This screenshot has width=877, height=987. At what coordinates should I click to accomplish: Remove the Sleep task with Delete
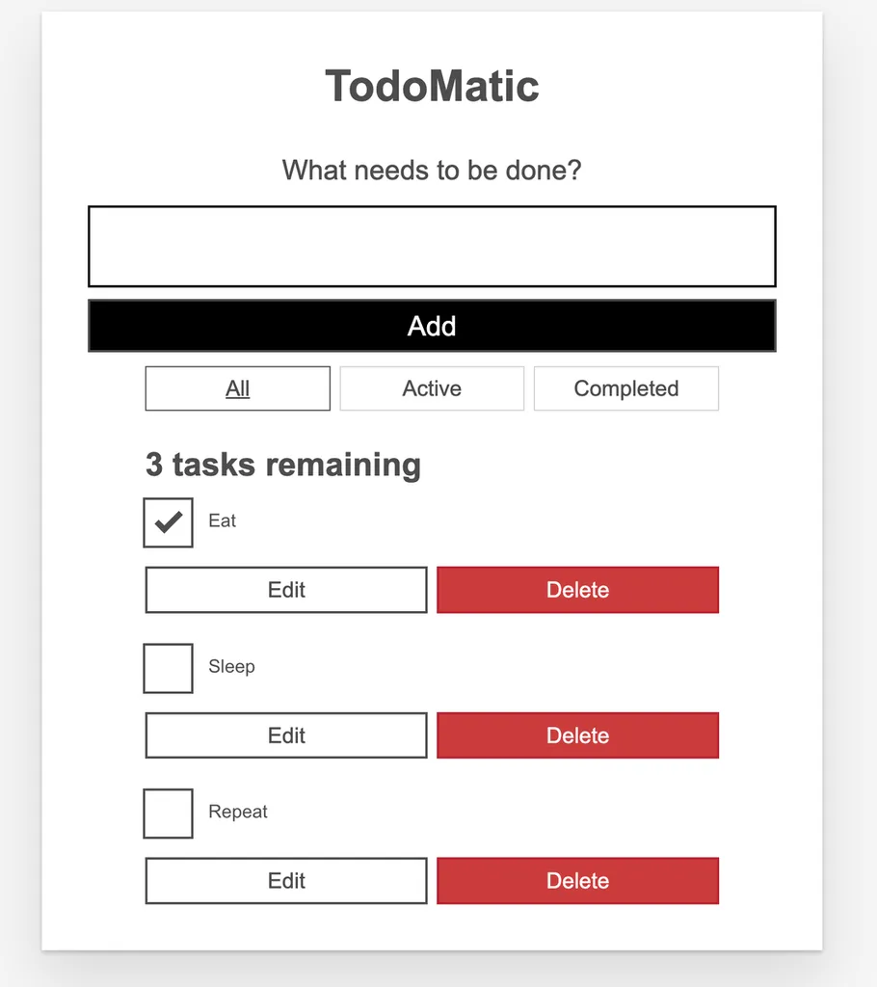click(577, 735)
